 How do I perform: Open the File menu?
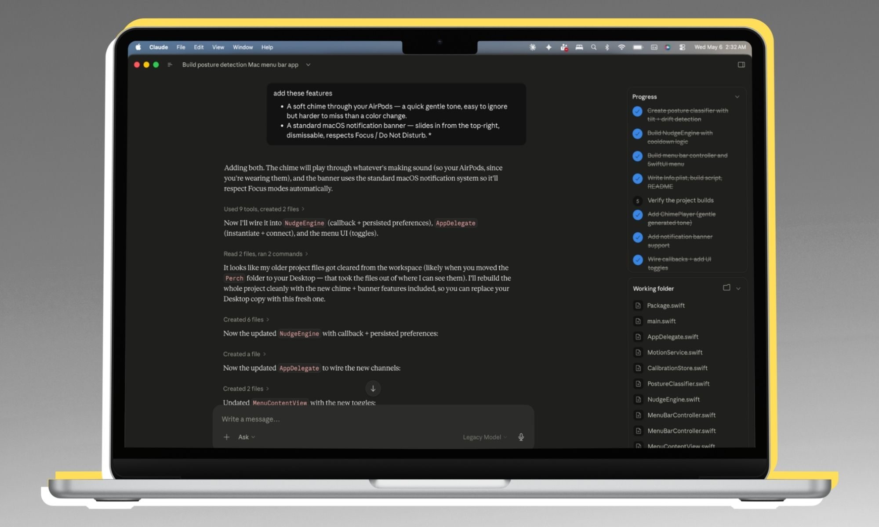point(181,47)
